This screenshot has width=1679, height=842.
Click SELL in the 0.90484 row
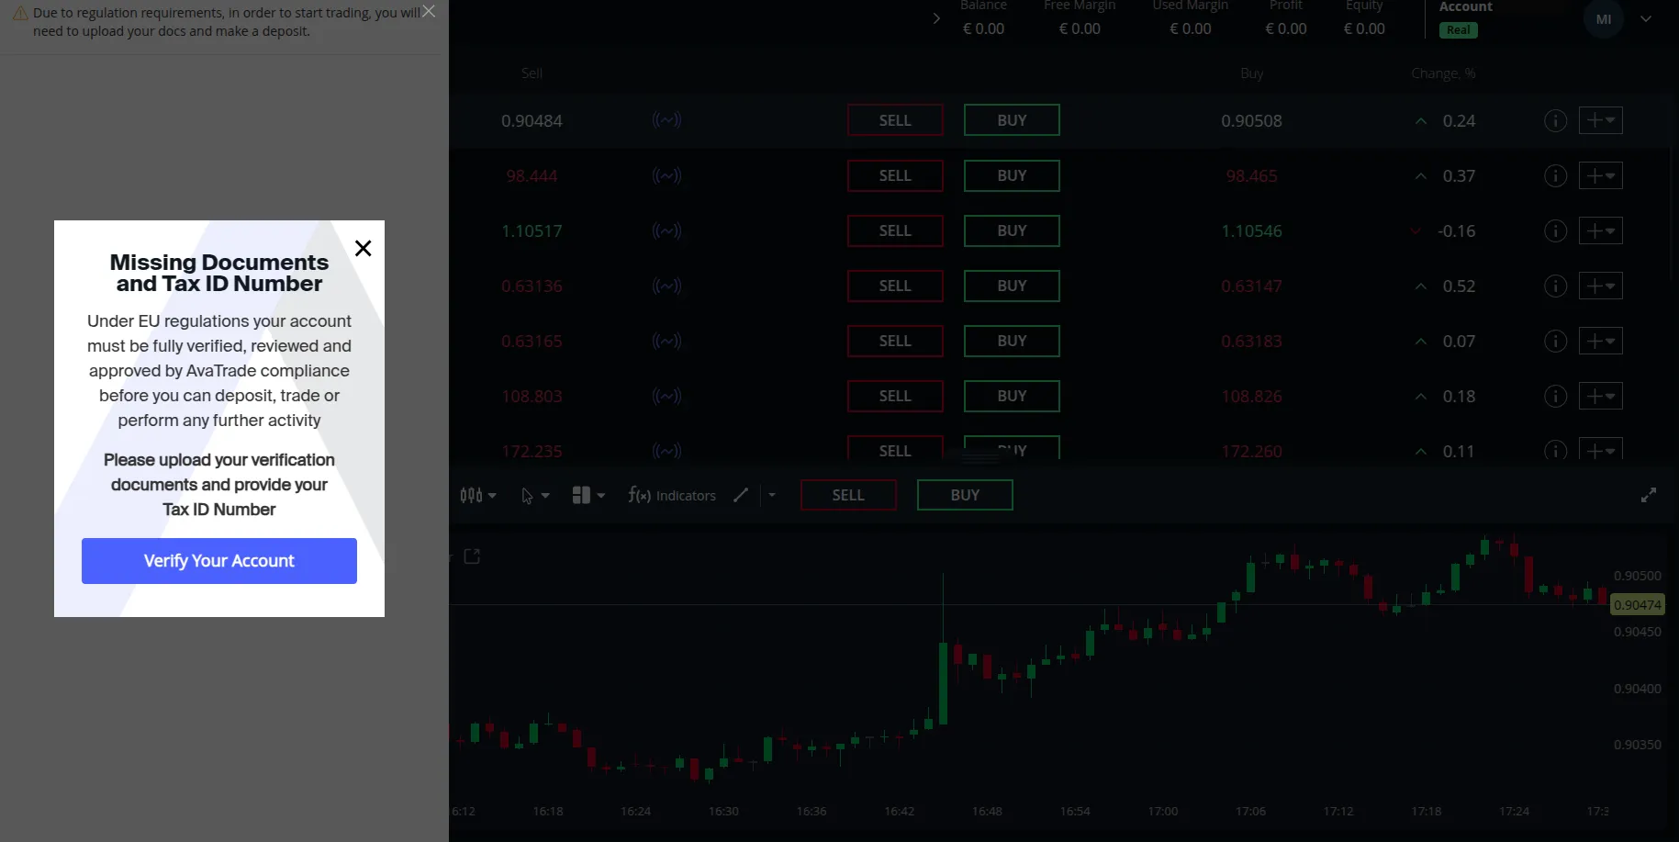click(x=895, y=120)
